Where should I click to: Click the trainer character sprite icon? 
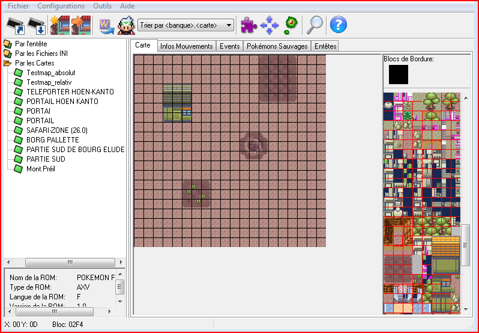click(126, 25)
